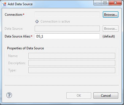Click the Properties of Data Source group title

pos(26,48)
